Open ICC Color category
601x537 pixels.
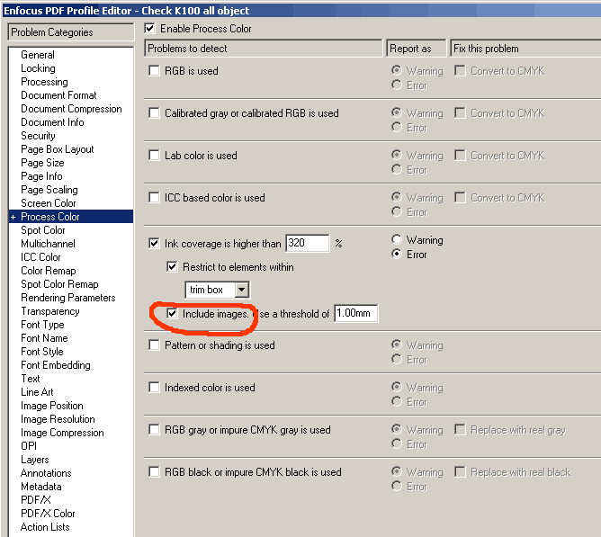(40, 257)
